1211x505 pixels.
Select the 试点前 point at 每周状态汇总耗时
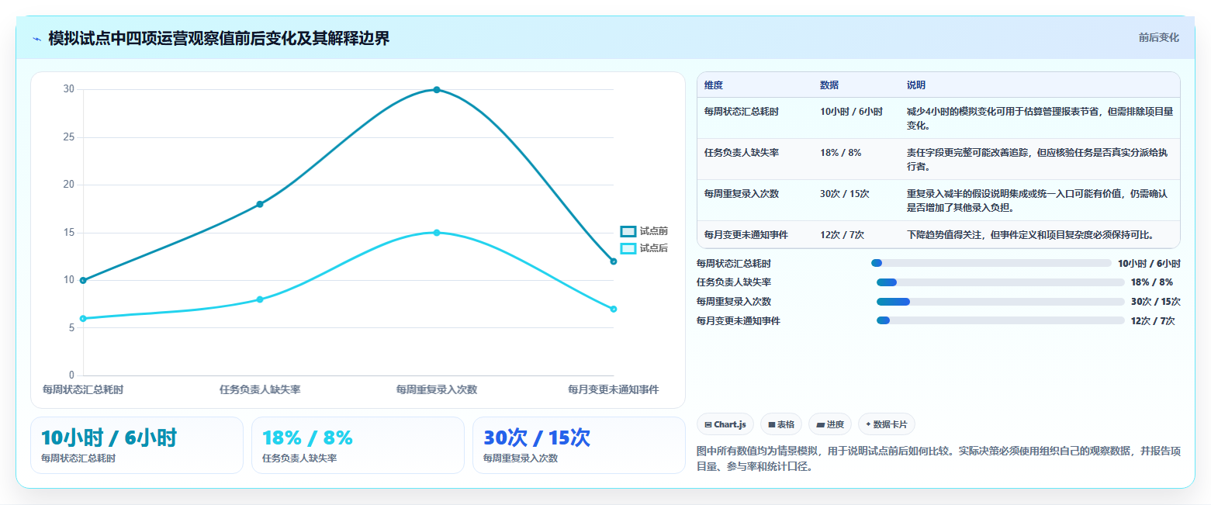click(83, 280)
